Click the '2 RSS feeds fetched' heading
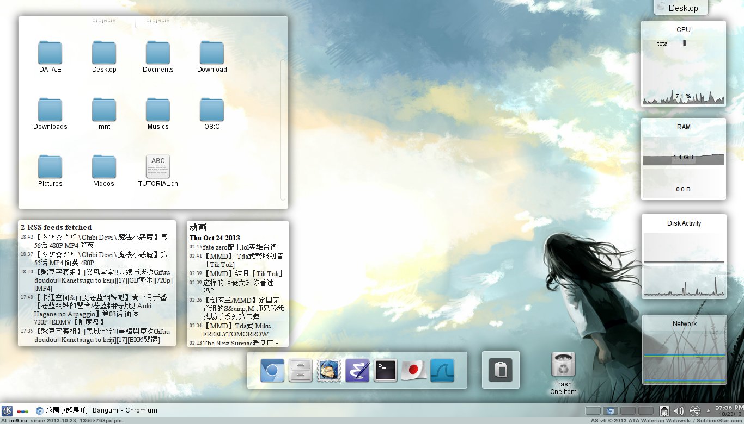744x424 pixels. click(x=56, y=227)
